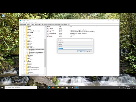Viewport: 136px width, 102px height.
Task: Expand the ODBC key
Action: pos(25,57)
